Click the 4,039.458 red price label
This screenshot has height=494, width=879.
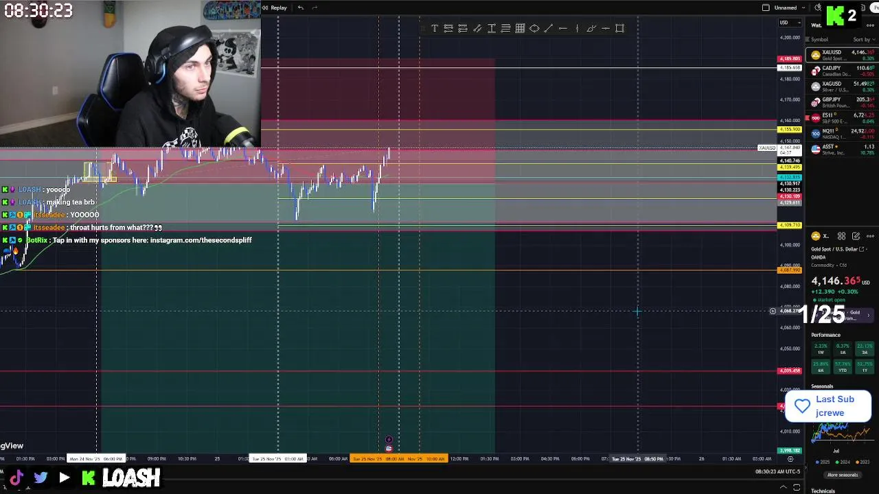click(789, 371)
